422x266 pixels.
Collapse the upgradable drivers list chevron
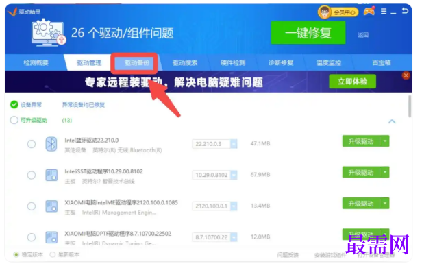[392, 121]
